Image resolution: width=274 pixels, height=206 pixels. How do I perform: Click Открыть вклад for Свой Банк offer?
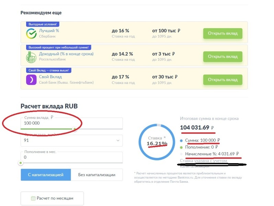tap(222, 80)
